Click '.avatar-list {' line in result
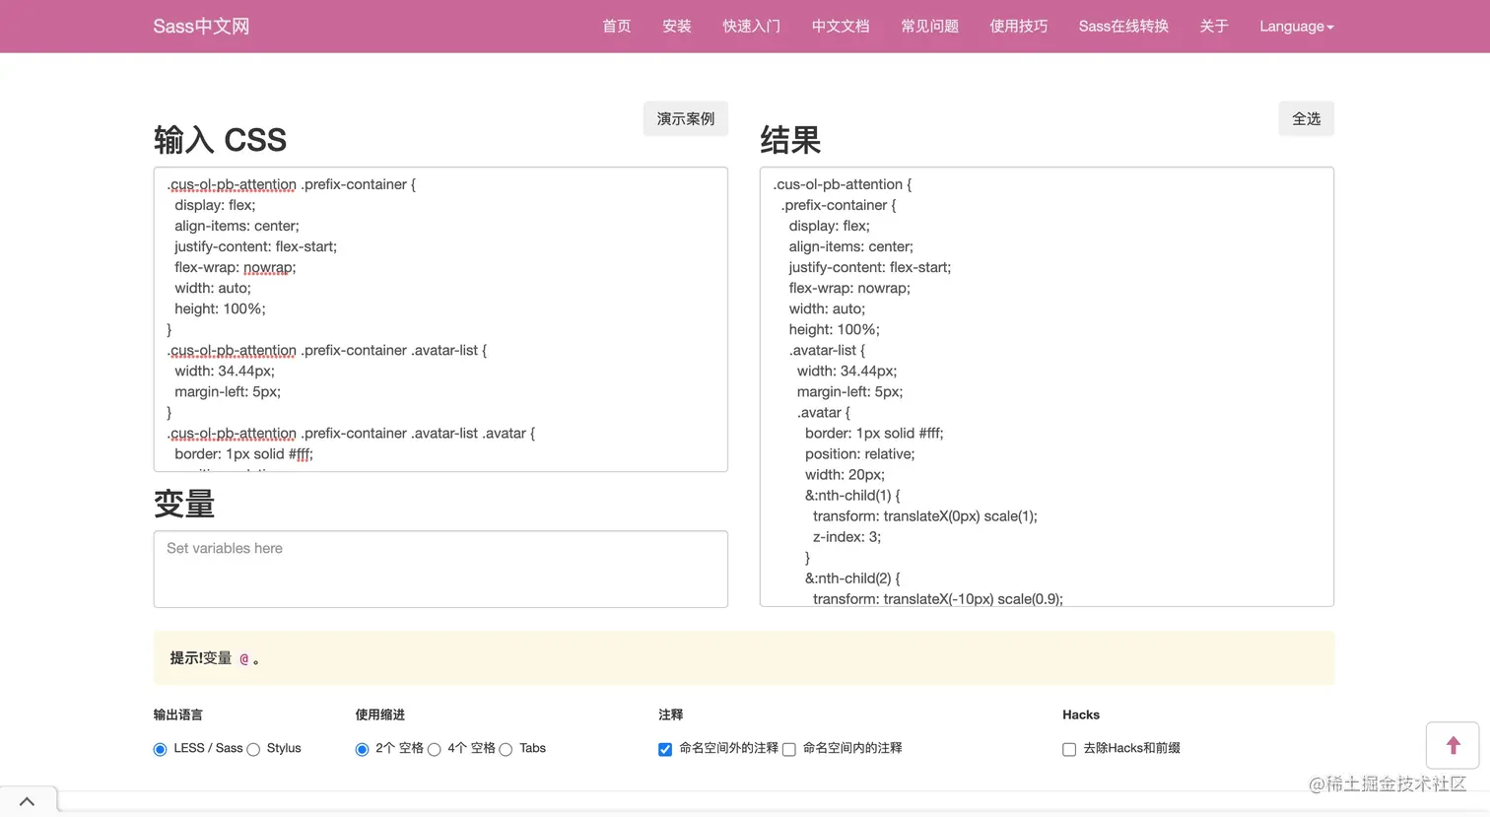 [827, 350]
